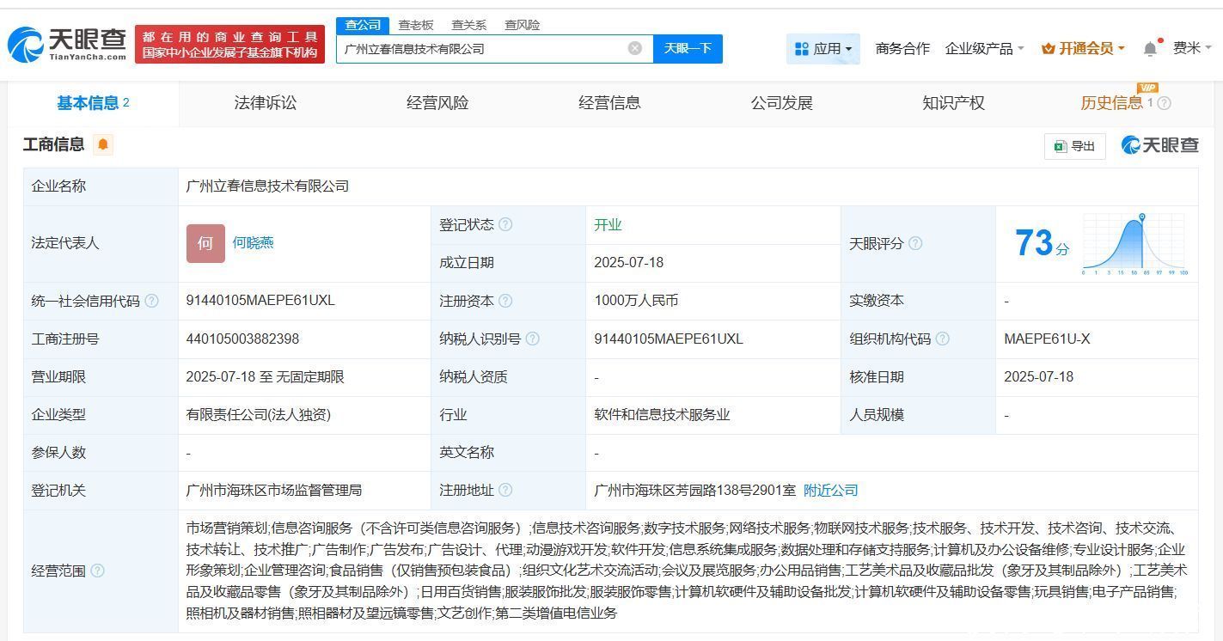The height and width of the screenshot is (641, 1223).
Task: Click registration number 440105003882398
Action: click(242, 339)
